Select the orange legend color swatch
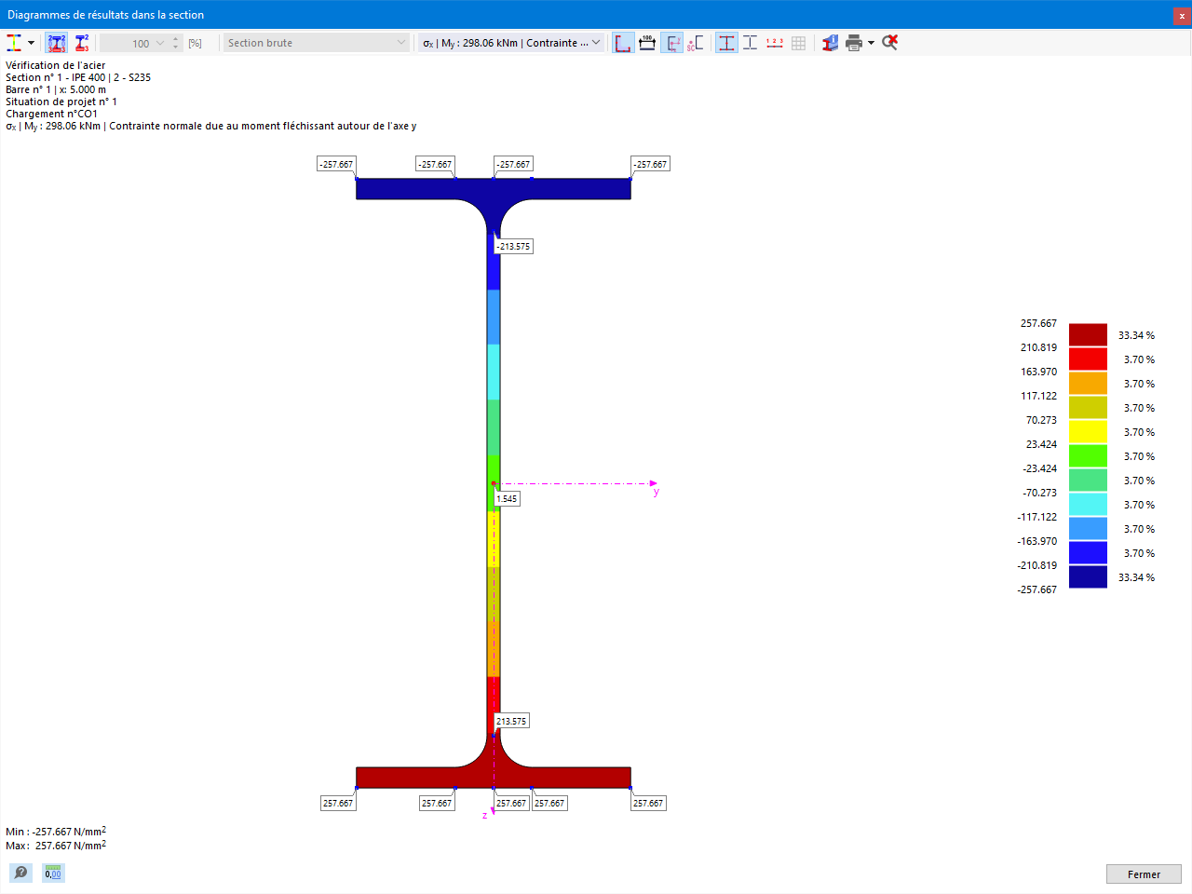The width and height of the screenshot is (1192, 894). 1088,384
